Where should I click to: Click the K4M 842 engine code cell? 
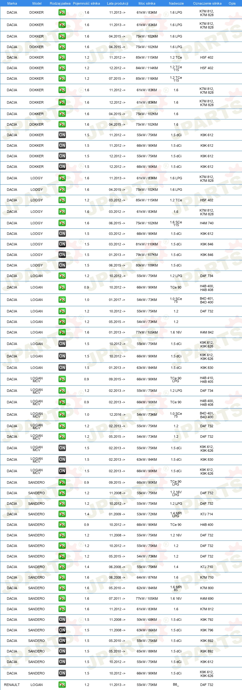[207, 332]
